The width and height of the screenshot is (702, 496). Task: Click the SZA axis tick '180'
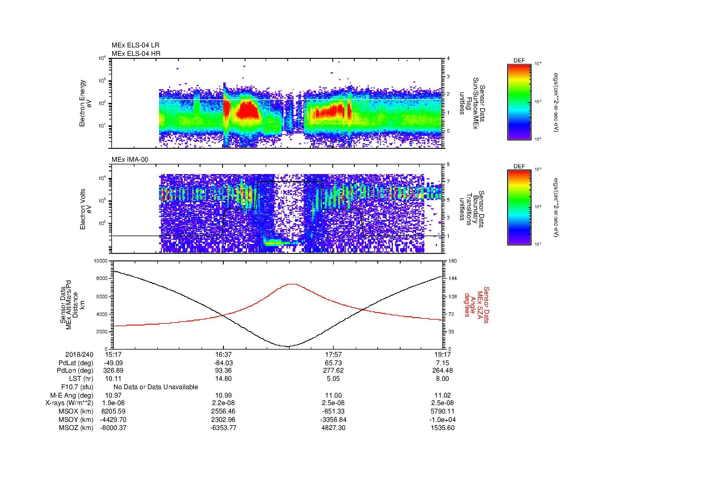pos(453,261)
